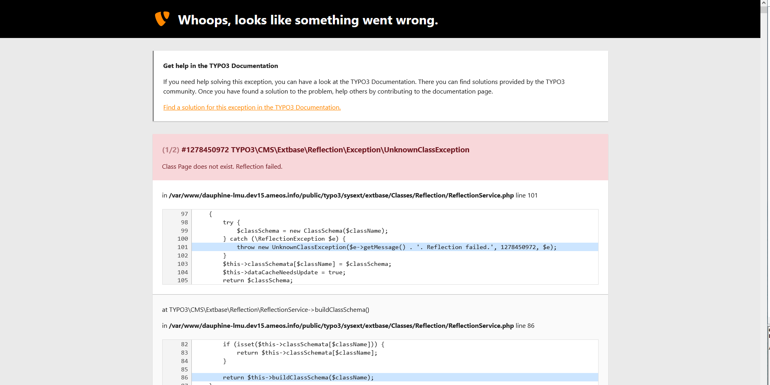Viewport: 770px width, 385px height.
Task: Click the help paragraph starting 'If you need help'
Action: [x=364, y=86]
